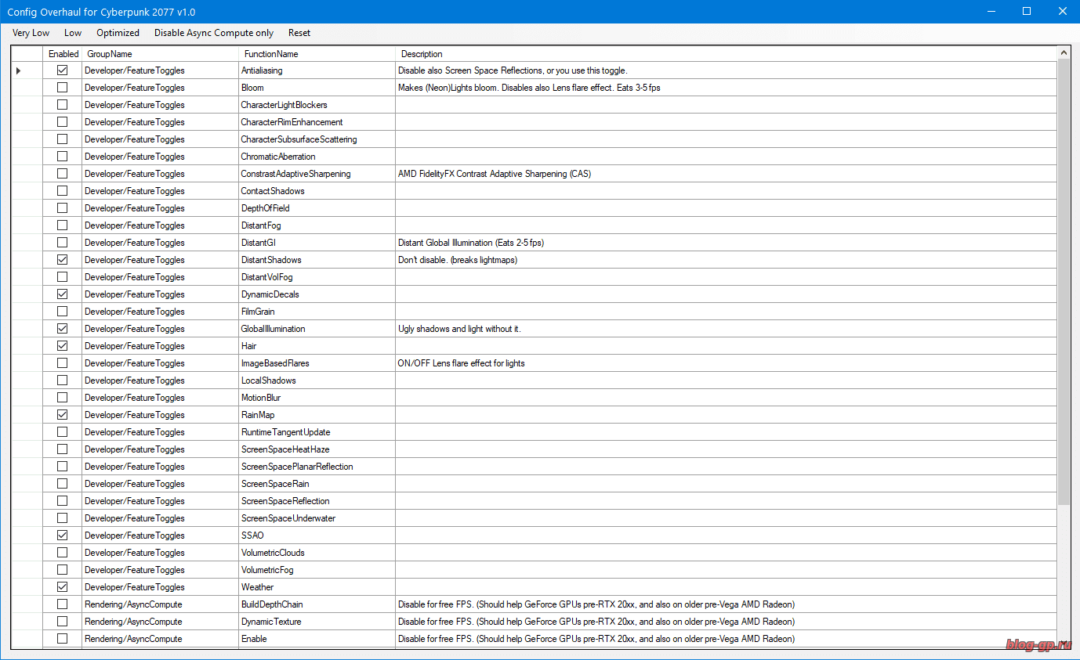Image resolution: width=1080 pixels, height=660 pixels.
Task: Sort by the Enabled column header
Action: click(63, 54)
